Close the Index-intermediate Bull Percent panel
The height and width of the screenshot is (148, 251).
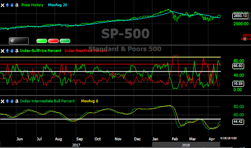pos(2,101)
